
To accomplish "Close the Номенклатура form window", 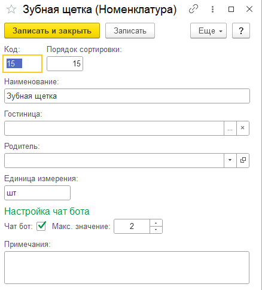I will tap(249, 9).
